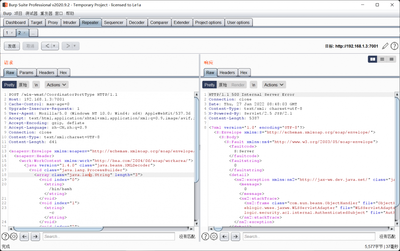The height and width of the screenshot is (251, 400).
Task: Edit target with the pencil icon
Action: 385,46
